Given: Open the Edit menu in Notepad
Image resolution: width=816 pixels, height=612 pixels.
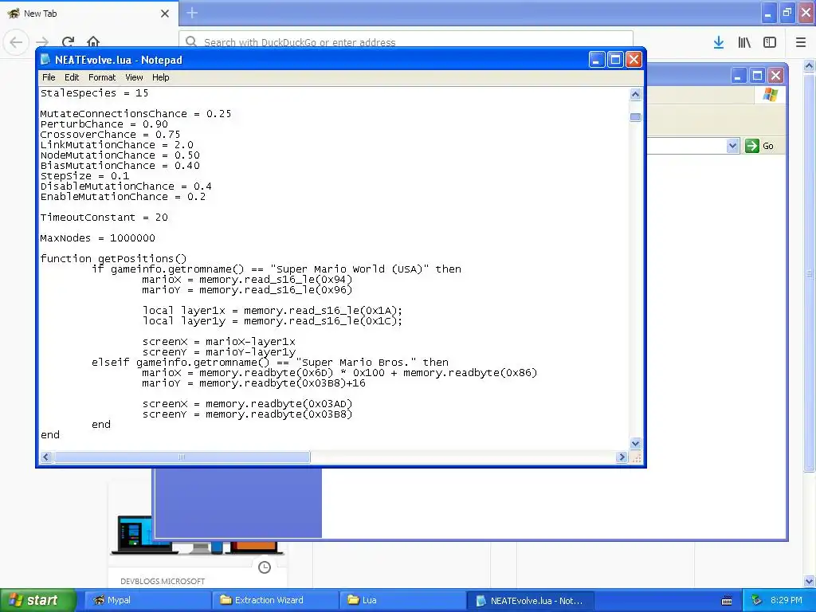Looking at the screenshot, I should [x=71, y=77].
